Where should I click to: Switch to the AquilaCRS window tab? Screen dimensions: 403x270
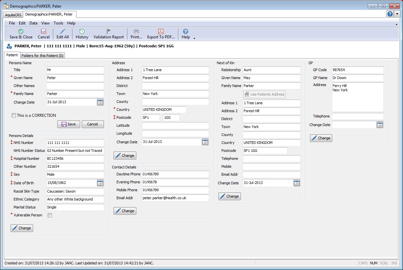click(13, 15)
